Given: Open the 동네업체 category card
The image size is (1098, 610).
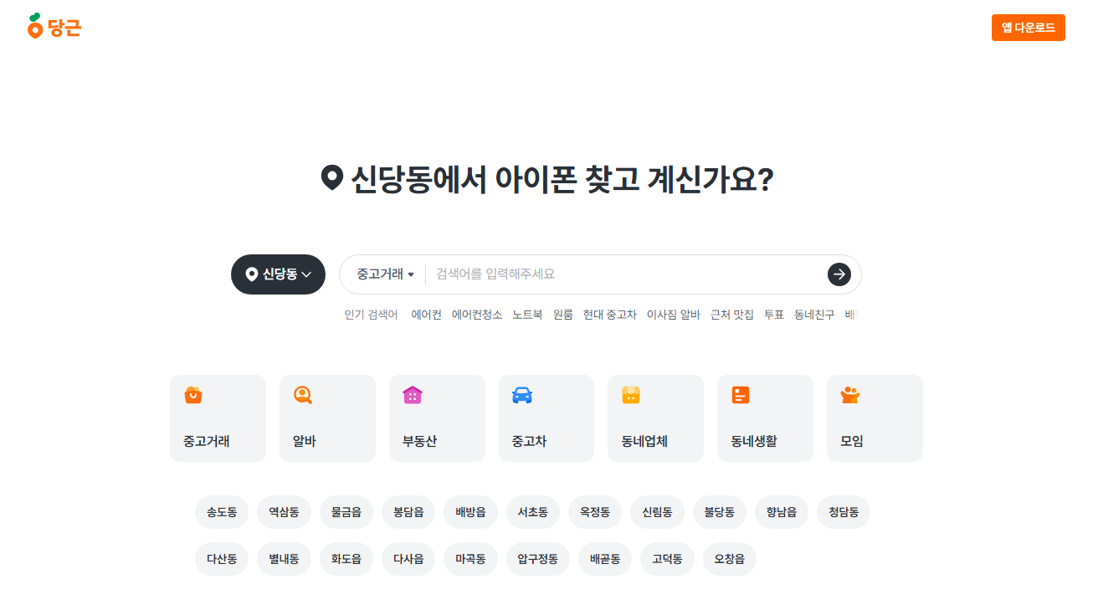Looking at the screenshot, I should point(655,418).
